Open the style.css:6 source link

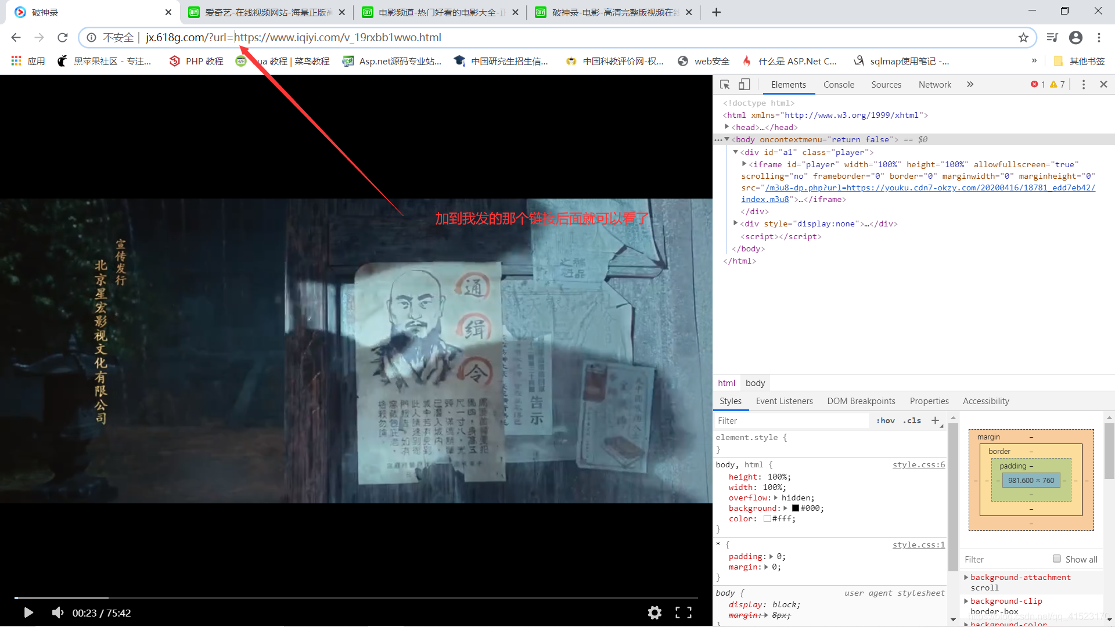coord(919,465)
